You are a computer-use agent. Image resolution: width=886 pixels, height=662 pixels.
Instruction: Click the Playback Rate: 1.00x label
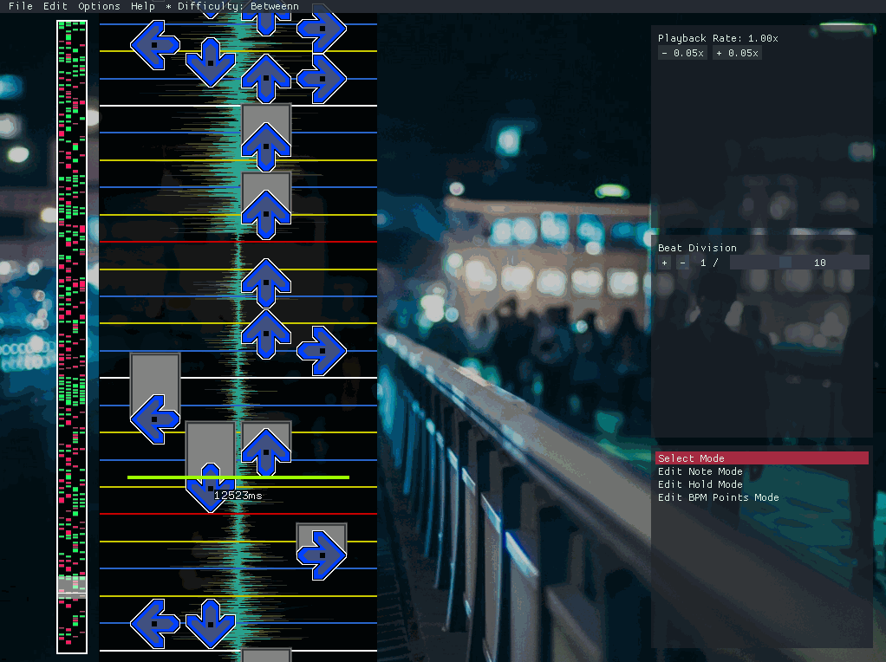pyautogui.click(x=718, y=38)
